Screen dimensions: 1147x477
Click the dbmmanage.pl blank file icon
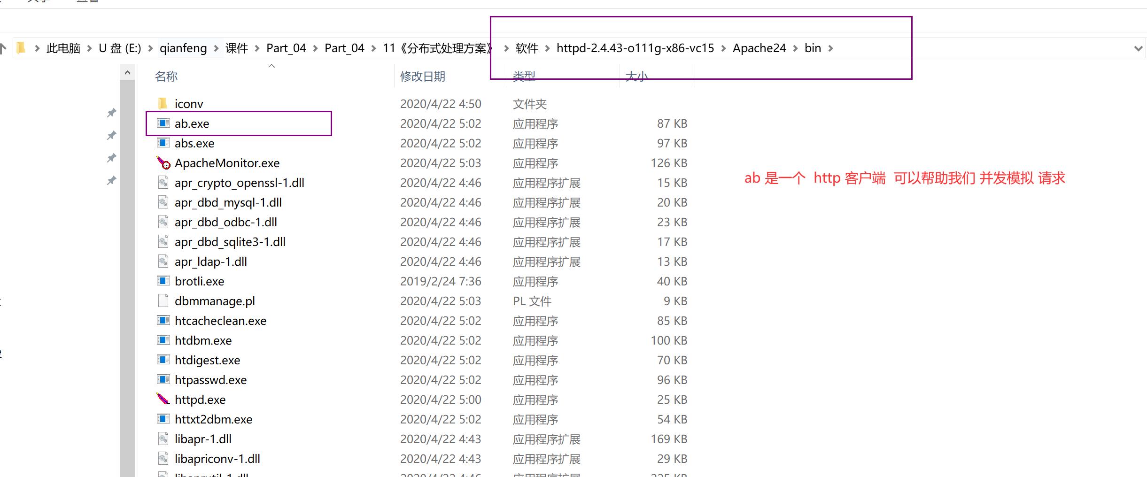pyautogui.click(x=163, y=300)
